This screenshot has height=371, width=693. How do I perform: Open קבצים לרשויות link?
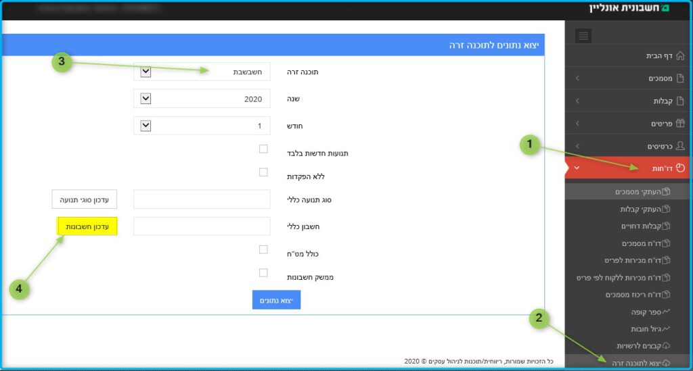click(x=639, y=346)
